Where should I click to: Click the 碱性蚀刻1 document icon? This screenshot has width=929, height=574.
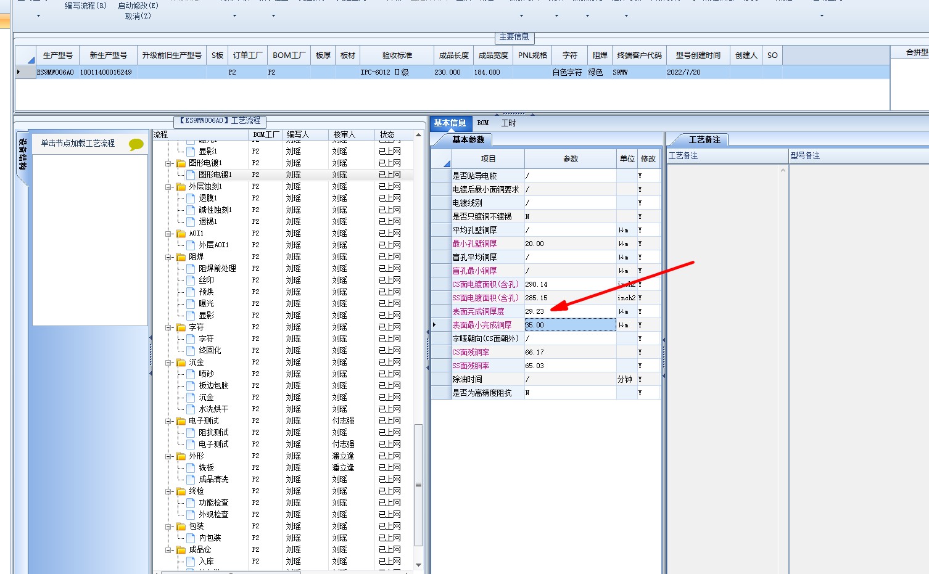pos(191,210)
